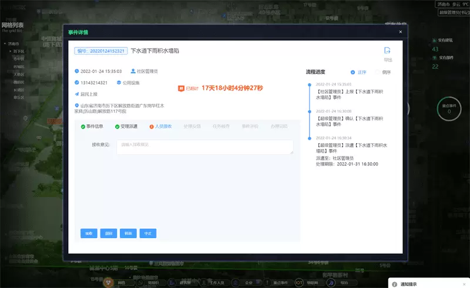Open the 受理派遣 step tab

(x=126, y=126)
